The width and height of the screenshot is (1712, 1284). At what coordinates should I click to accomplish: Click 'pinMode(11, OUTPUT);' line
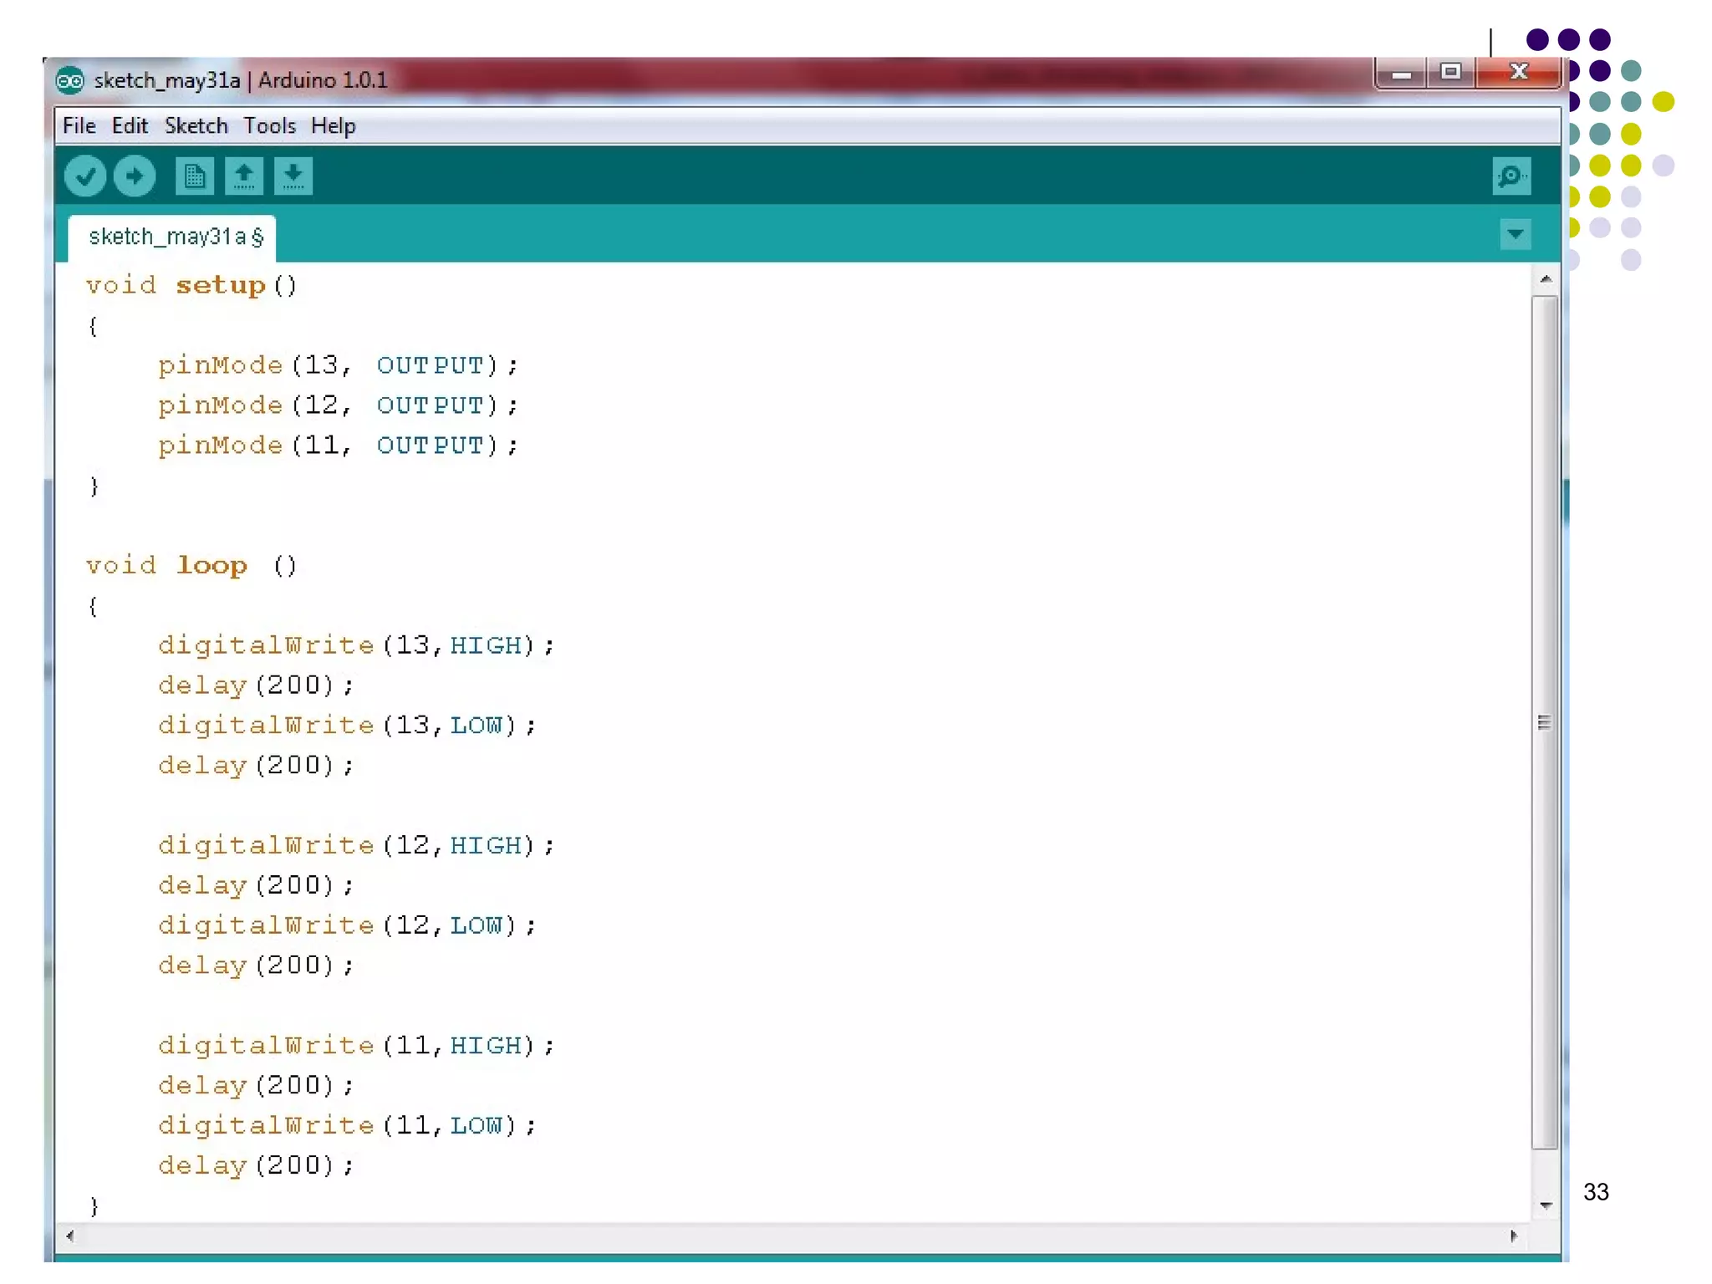pos(339,446)
